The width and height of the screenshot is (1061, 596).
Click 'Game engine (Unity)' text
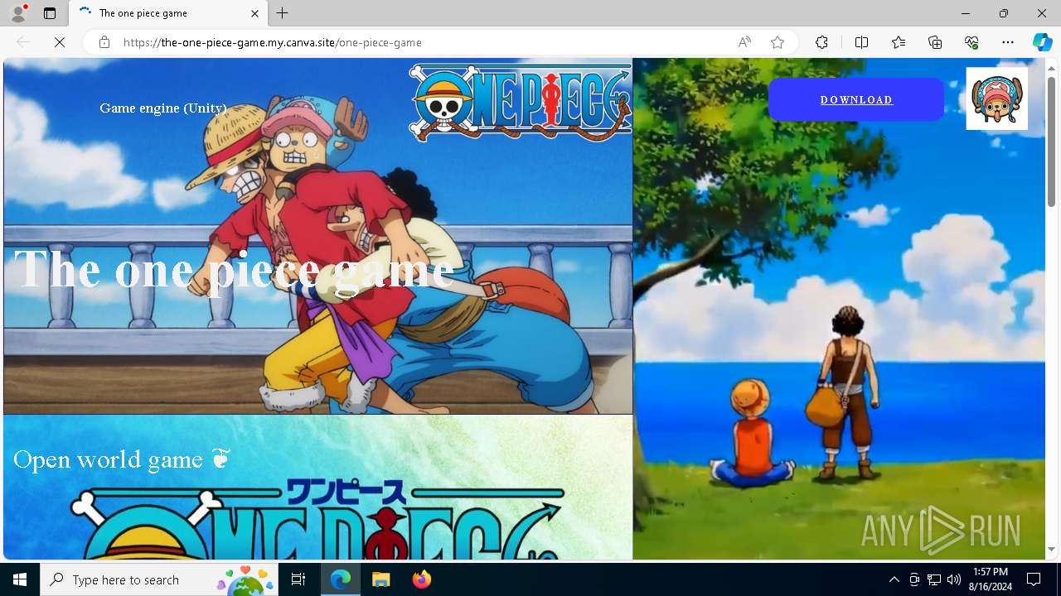(163, 108)
